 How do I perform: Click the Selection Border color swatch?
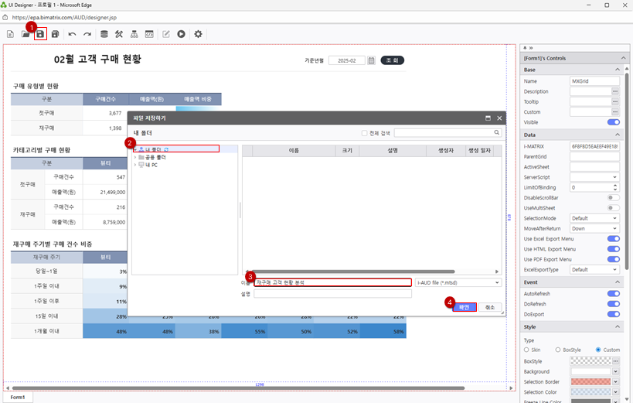(590, 381)
